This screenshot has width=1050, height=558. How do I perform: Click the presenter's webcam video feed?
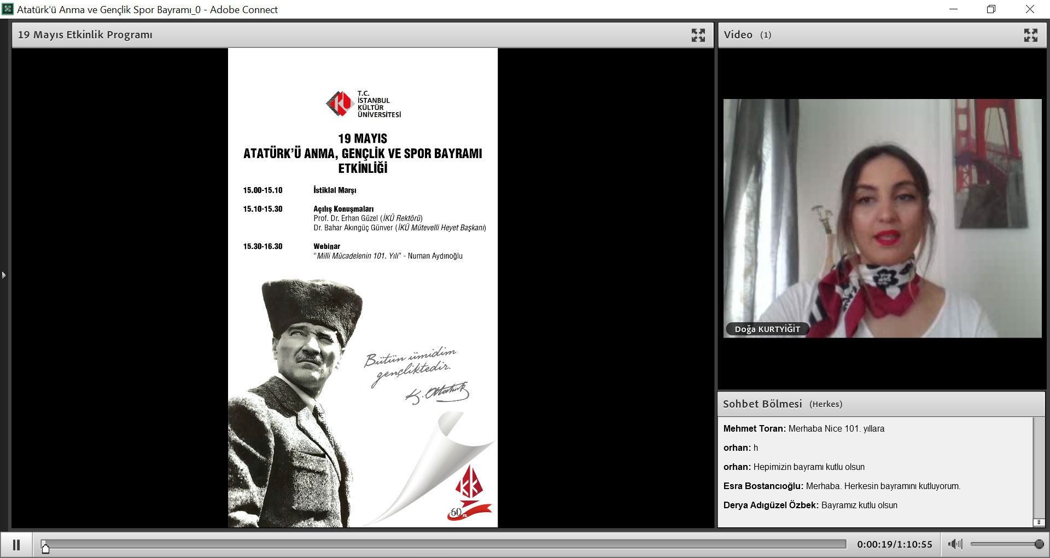tap(882, 218)
